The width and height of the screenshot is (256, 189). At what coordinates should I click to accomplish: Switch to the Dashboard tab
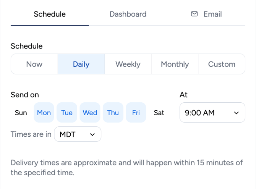pyautogui.click(x=128, y=14)
